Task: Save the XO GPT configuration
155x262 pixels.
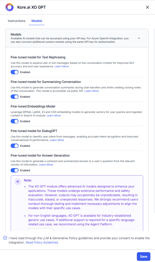Action: pos(143,257)
